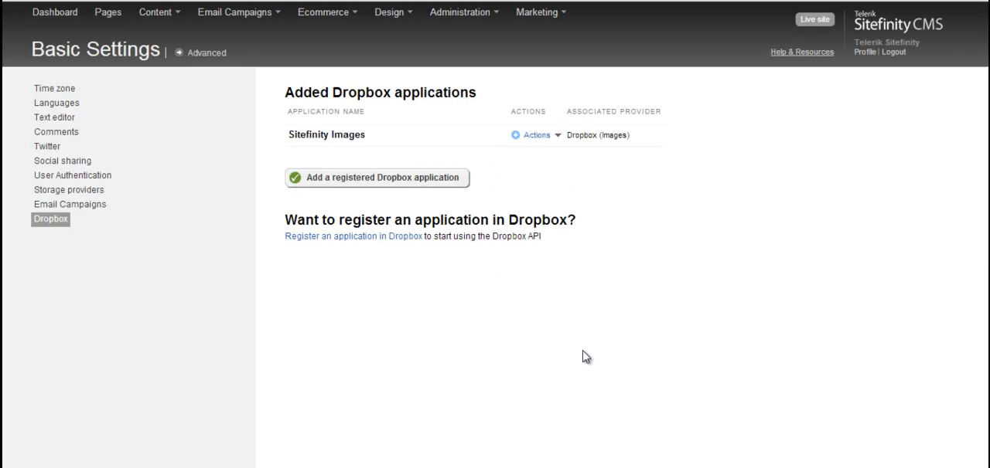
Task: Click the Live site button
Action: pos(814,19)
